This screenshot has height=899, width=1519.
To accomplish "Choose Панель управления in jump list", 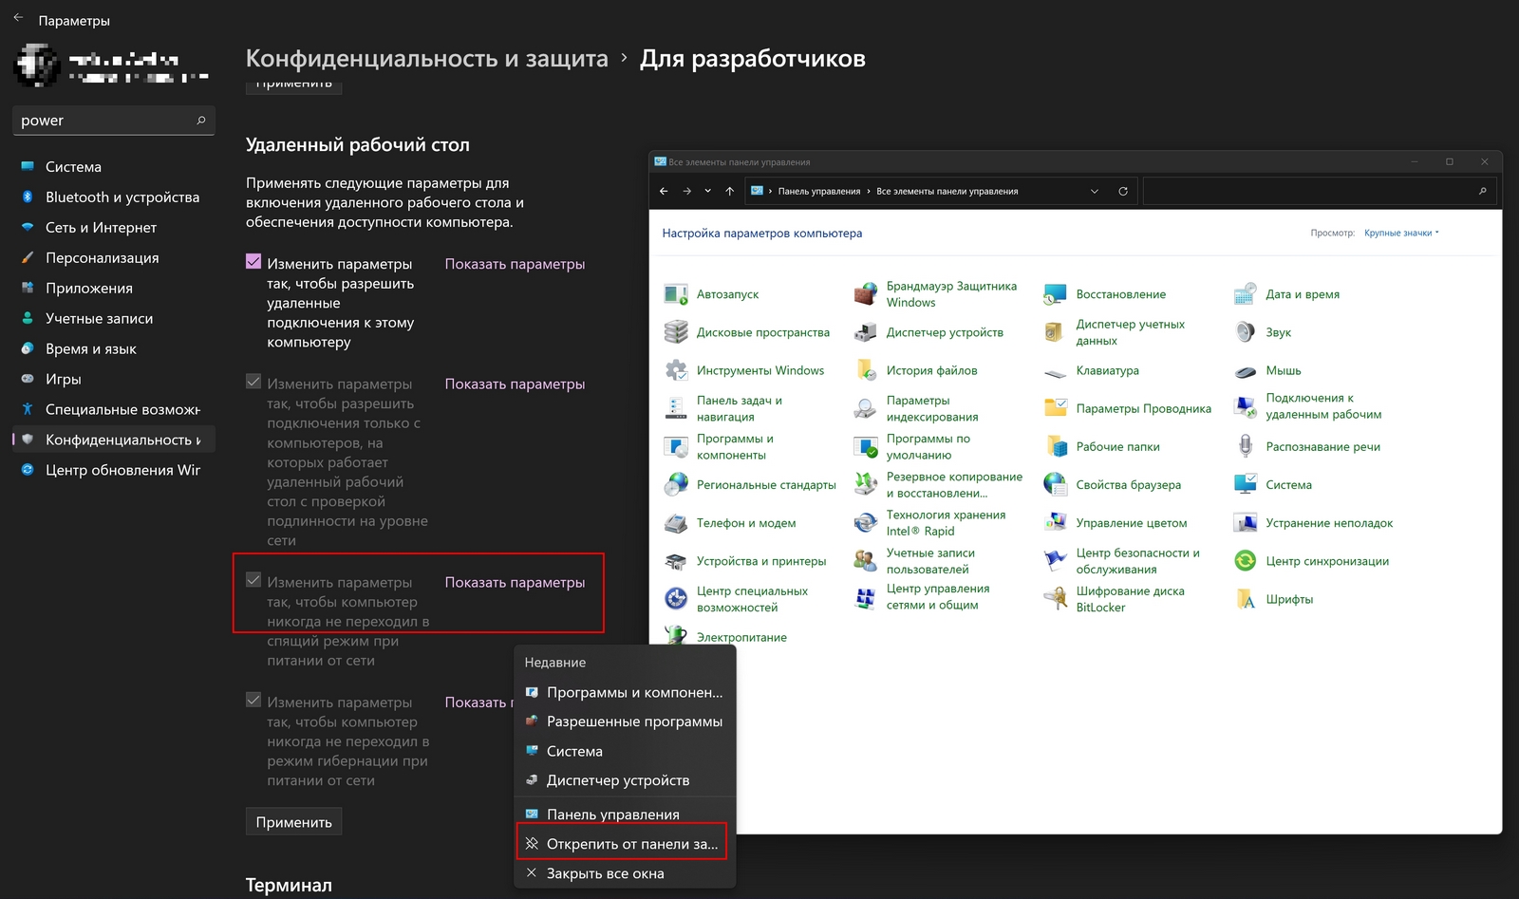I will pyautogui.click(x=625, y=815).
